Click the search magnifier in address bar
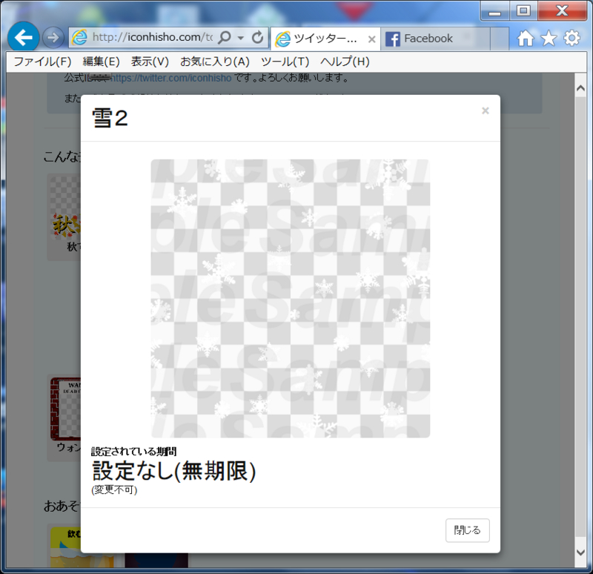Screen dimensions: 593x574 (x=225, y=38)
